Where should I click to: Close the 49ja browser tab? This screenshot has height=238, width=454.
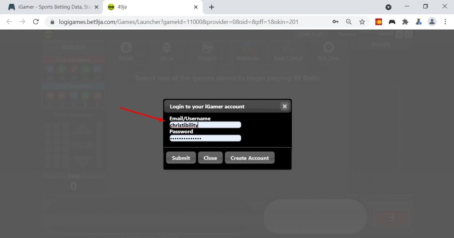pos(196,7)
